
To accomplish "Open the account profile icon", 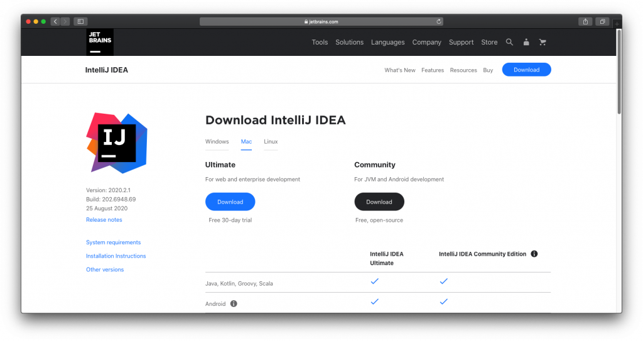I will (x=526, y=42).
